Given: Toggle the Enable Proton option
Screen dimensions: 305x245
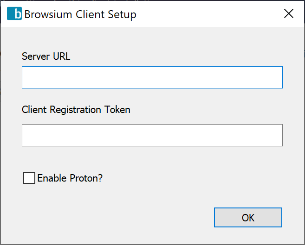Looking at the screenshot, I should pyautogui.click(x=29, y=178).
